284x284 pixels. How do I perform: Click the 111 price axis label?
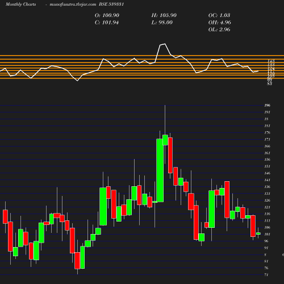[x=268, y=221]
